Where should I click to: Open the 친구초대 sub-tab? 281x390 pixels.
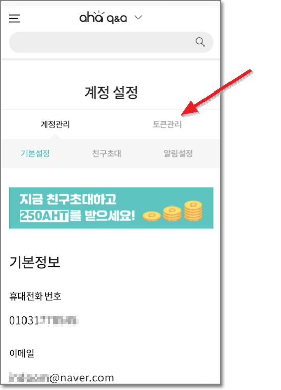click(107, 153)
